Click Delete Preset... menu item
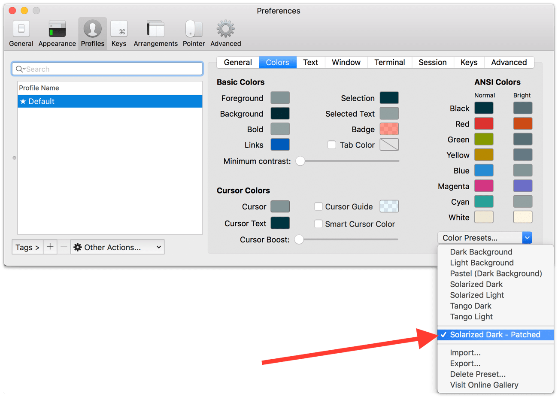558x397 pixels. click(496, 374)
